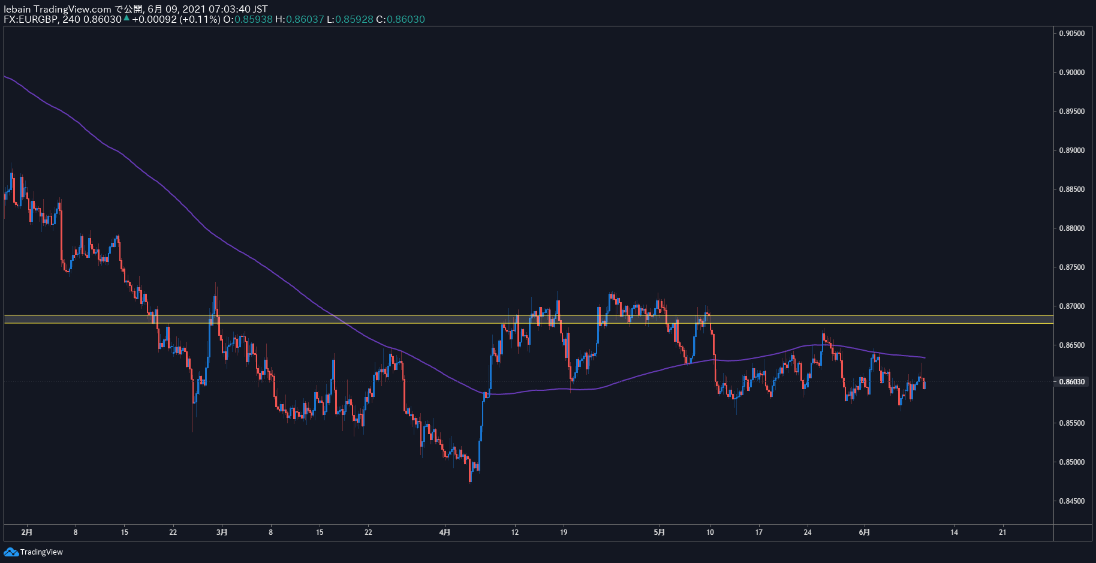This screenshot has height=563, width=1096.
Task: Click the 0.90500 price axis label
Action: 1071,34
